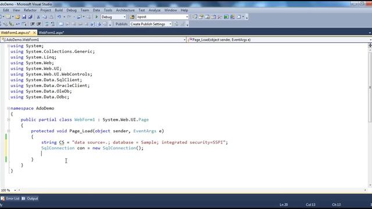
Task: Switch to the WebForm1.aspx tab
Action: coord(51,33)
